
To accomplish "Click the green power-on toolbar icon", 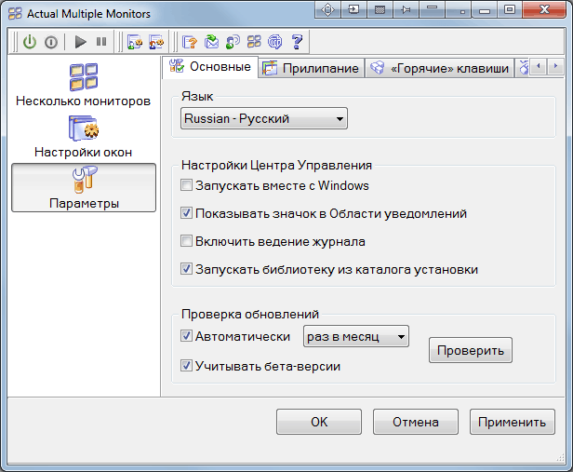I will [30, 42].
